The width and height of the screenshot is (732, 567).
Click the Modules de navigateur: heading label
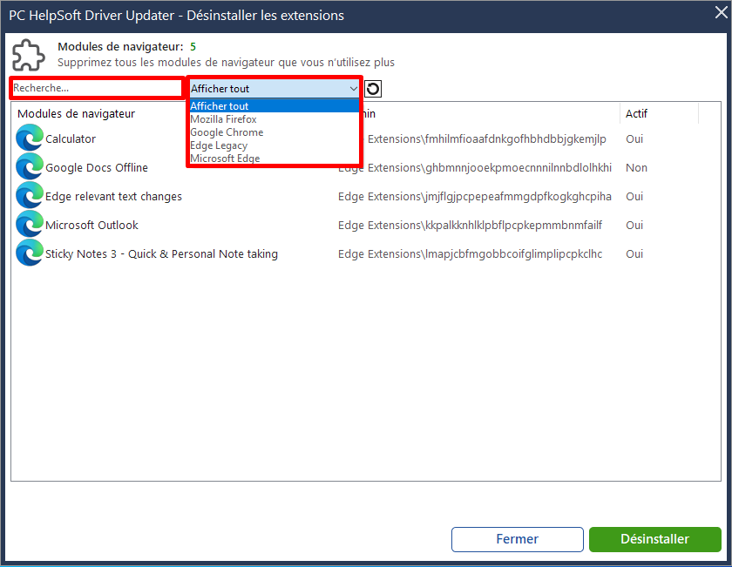pos(120,47)
